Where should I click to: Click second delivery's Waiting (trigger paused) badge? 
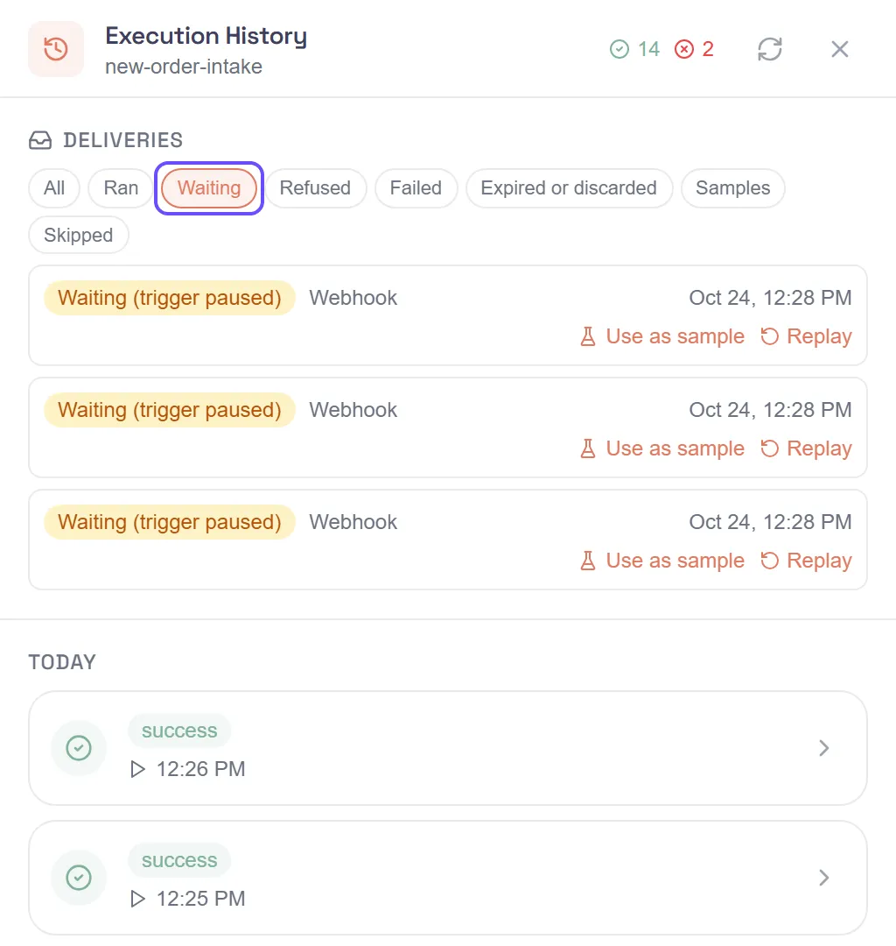[170, 410]
